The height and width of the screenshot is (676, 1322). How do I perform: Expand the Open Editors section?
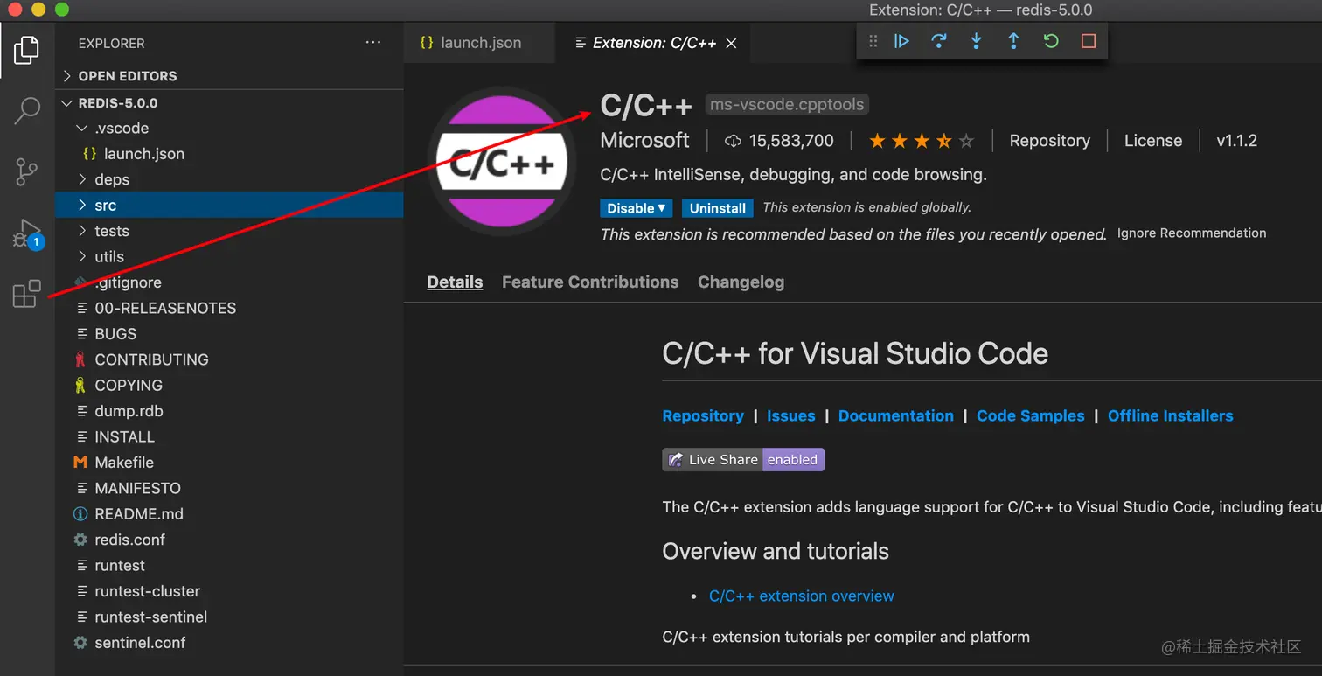tap(229, 76)
